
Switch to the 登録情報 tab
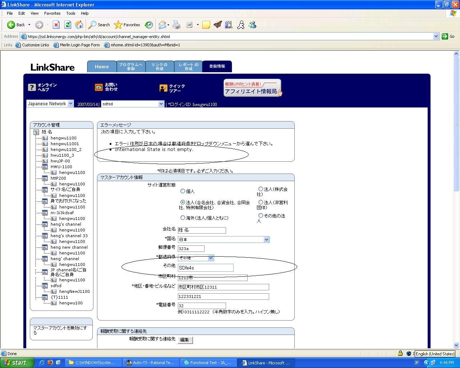pos(217,66)
